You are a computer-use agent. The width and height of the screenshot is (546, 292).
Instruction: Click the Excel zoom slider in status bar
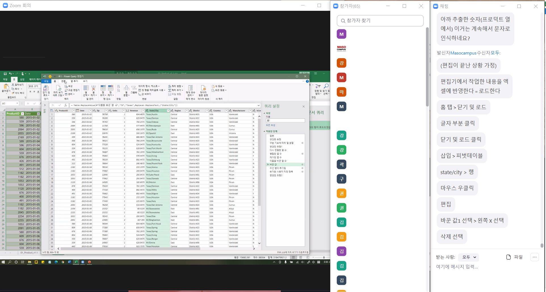tap(324, 257)
